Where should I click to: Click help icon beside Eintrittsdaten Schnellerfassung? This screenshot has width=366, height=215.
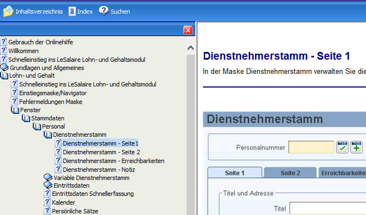[x=47, y=193]
